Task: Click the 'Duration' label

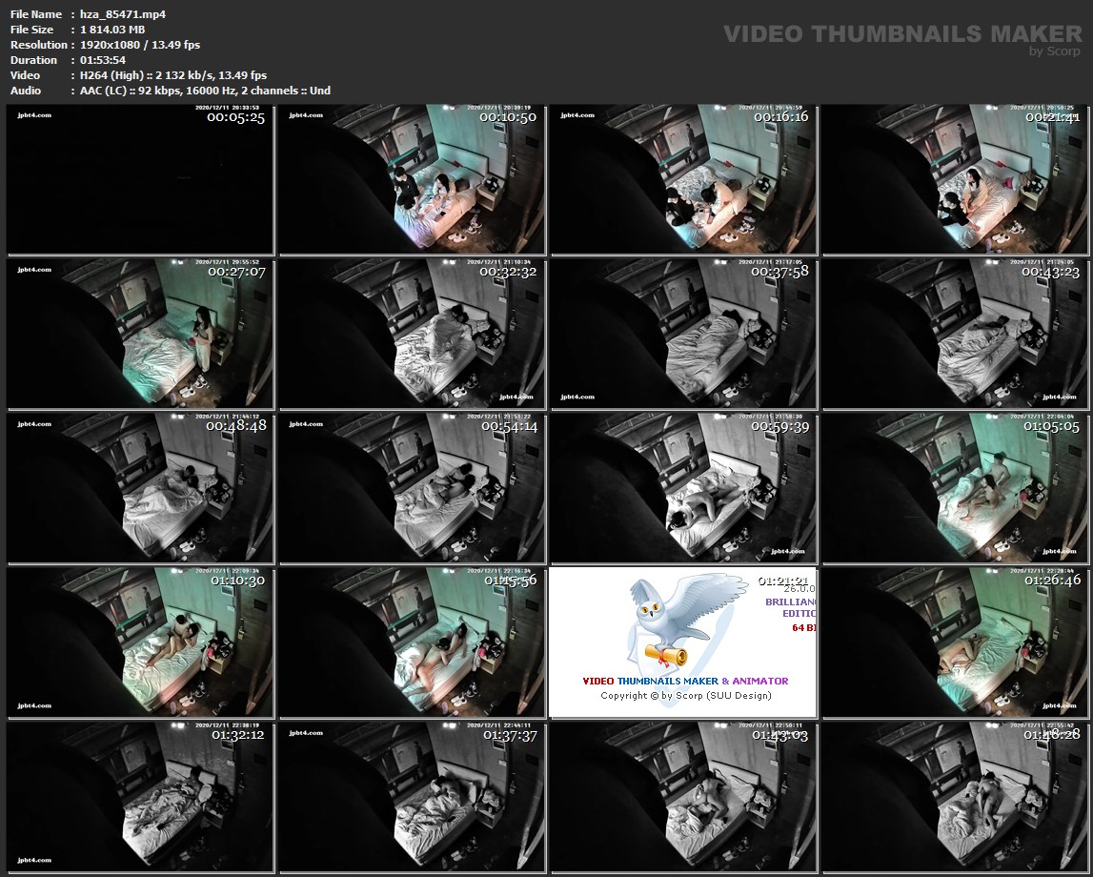Action: tap(33, 60)
